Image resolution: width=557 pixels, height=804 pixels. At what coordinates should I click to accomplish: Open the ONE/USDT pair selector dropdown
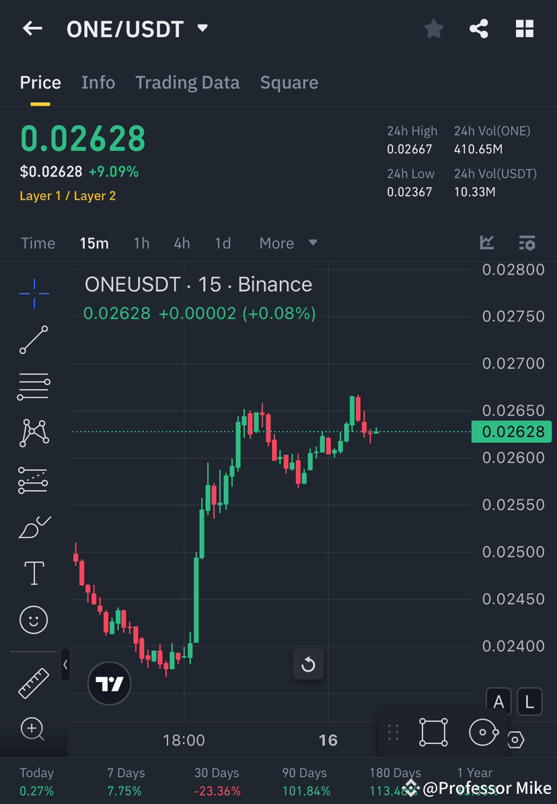201,28
